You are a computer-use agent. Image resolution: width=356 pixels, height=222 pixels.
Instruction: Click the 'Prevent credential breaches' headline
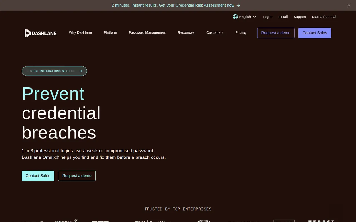click(61, 113)
